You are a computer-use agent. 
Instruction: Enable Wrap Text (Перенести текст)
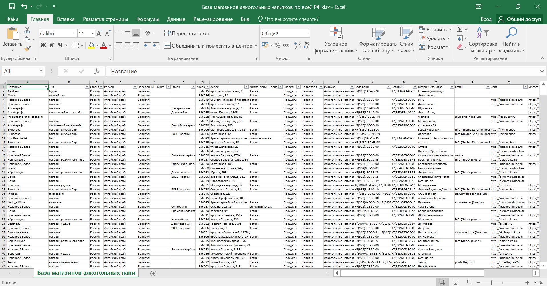(187, 33)
